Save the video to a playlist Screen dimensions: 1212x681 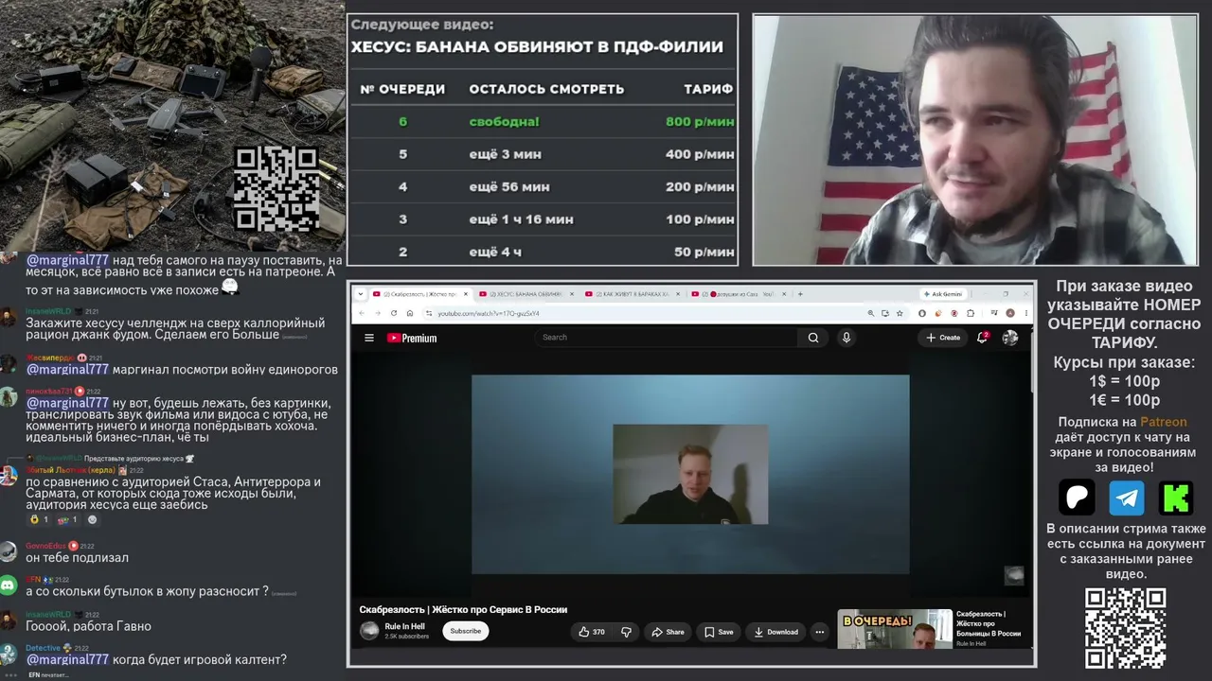click(719, 632)
